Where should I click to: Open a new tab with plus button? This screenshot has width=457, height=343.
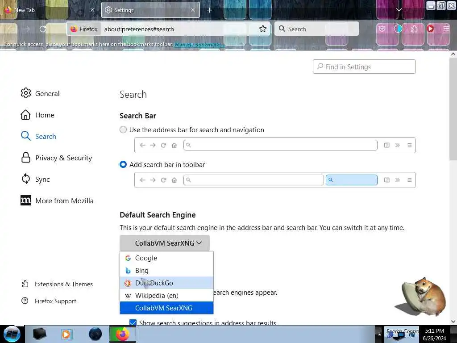click(x=210, y=10)
